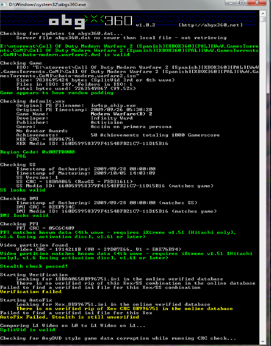Click the scrollbar up arrow
Viewport: 271px width, 346px height.
click(263, 13)
